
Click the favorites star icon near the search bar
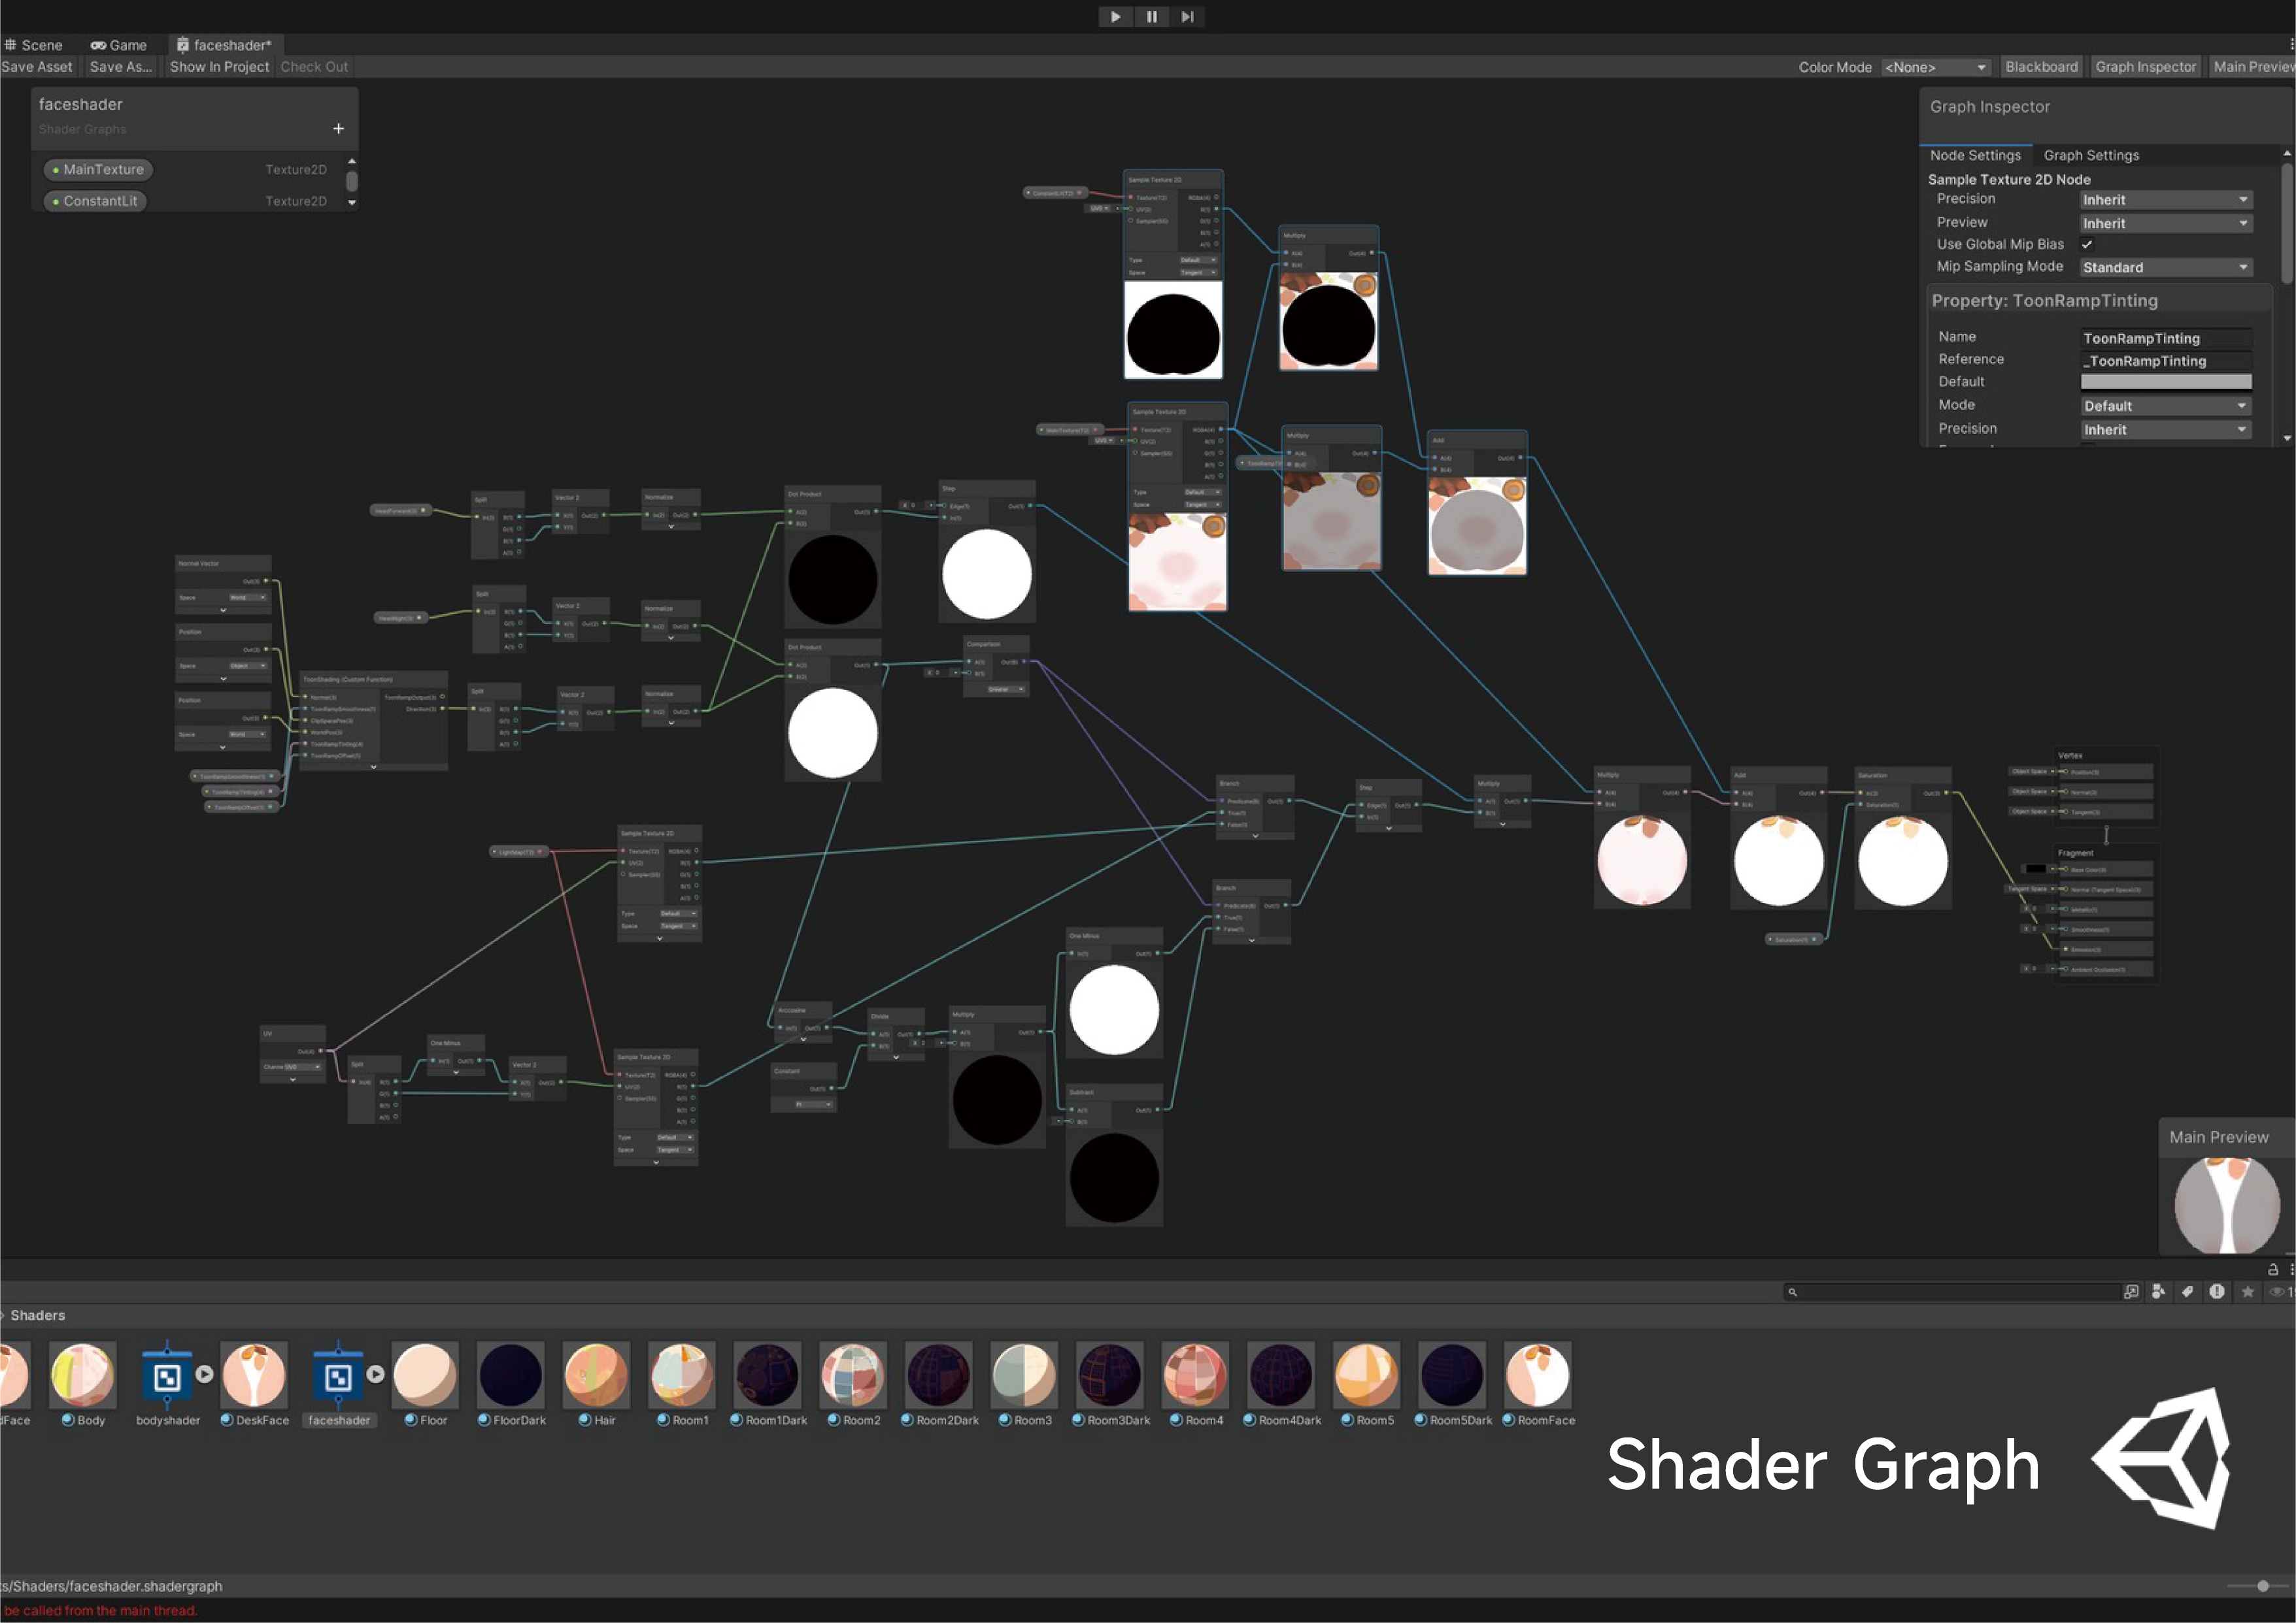tap(2248, 1291)
